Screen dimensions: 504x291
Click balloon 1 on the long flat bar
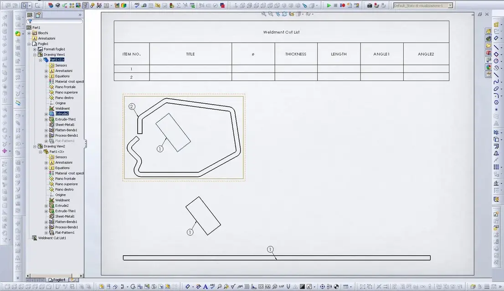coord(270,249)
